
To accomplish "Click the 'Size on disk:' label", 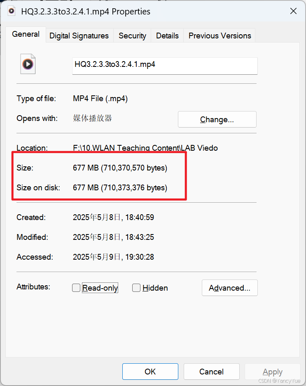I will [38, 187].
